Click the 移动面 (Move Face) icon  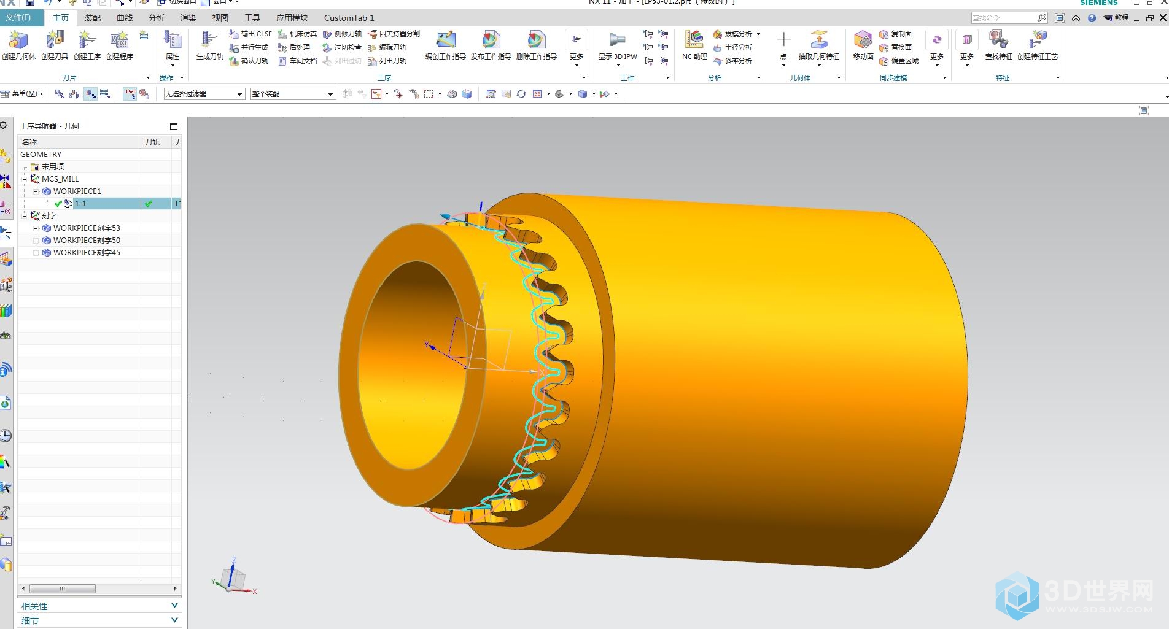pos(863,40)
